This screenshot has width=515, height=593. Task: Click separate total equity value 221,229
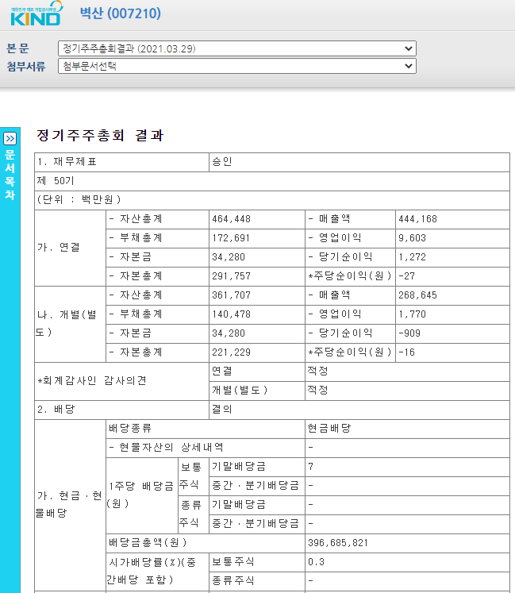click(232, 352)
